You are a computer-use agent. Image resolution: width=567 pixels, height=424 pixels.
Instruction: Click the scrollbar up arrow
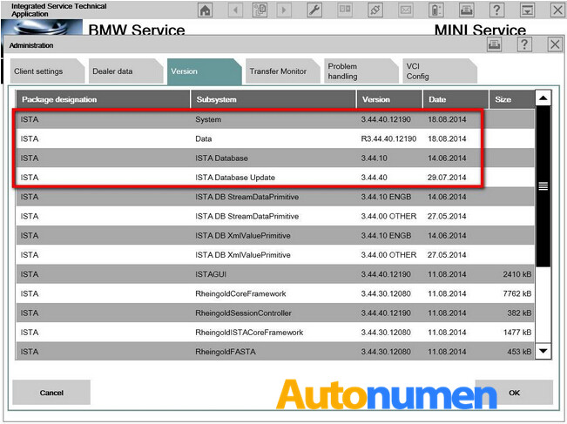pos(543,98)
